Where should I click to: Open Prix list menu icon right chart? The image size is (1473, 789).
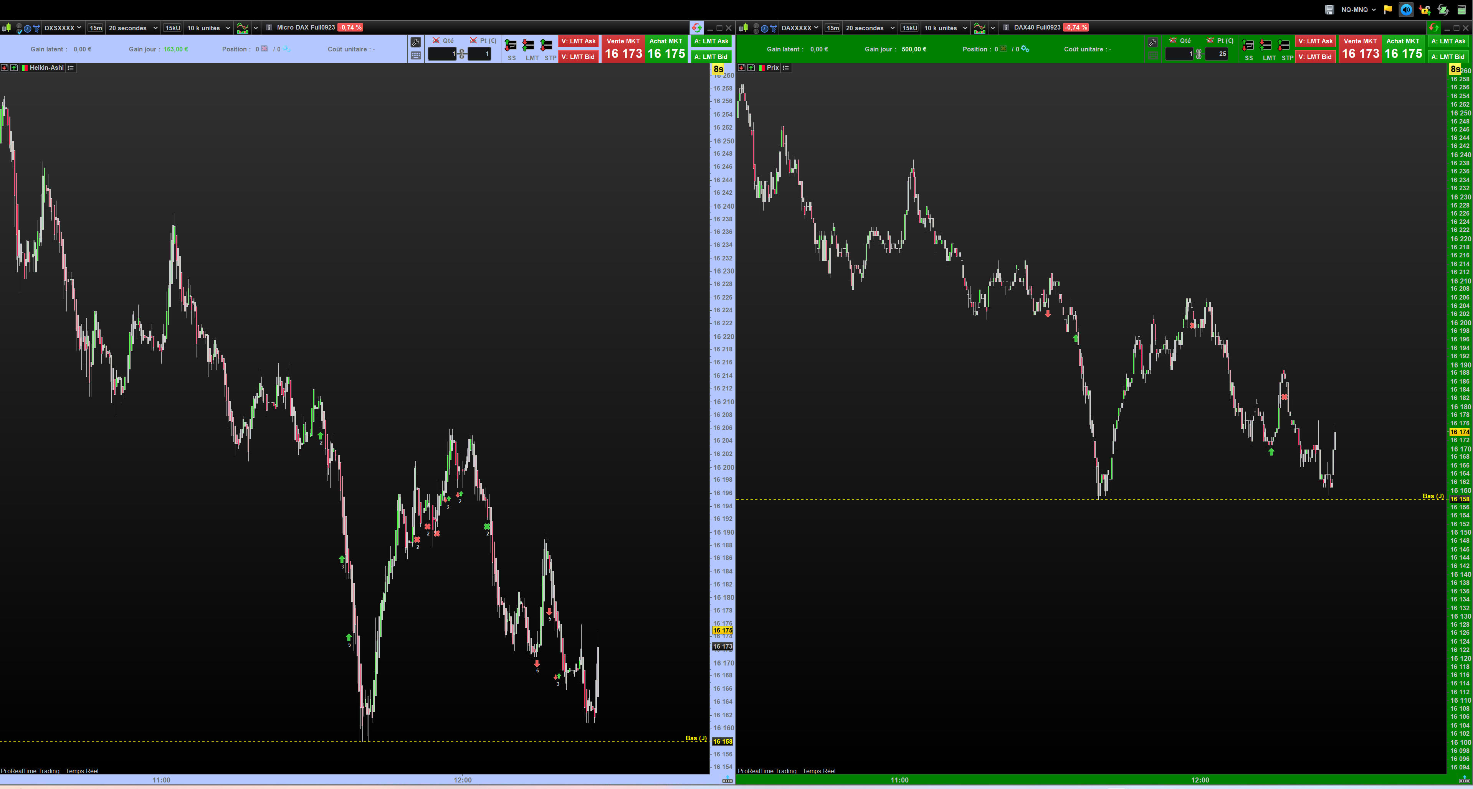pyautogui.click(x=786, y=68)
